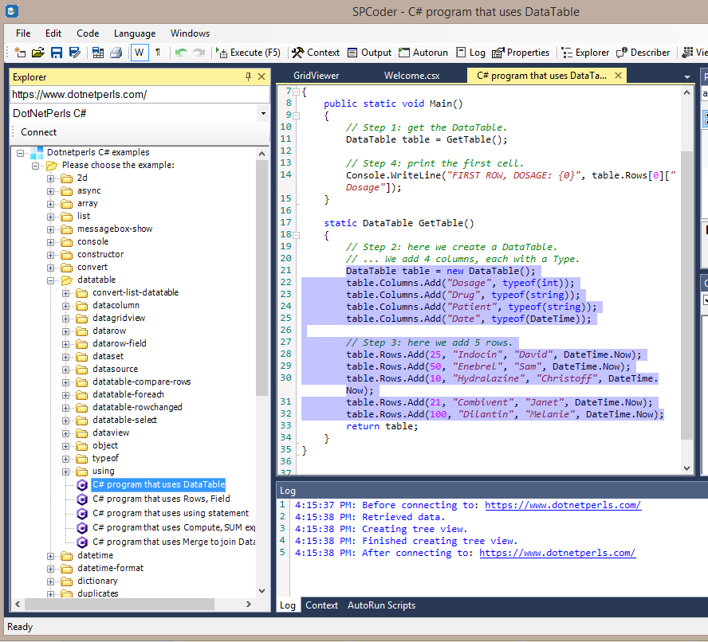Create a new file with toolbar icon

click(20, 53)
